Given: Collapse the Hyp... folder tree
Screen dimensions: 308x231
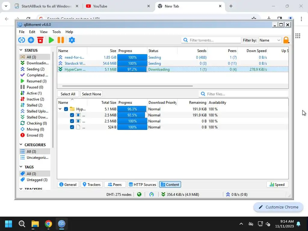Looking at the screenshot, I should coord(60,109).
